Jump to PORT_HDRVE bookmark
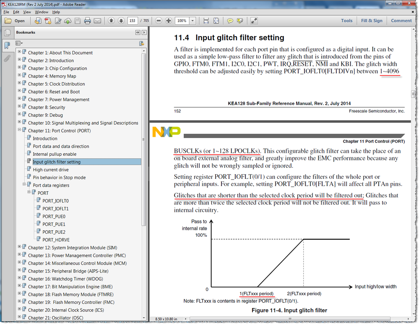The image size is (419, 324). coord(56,240)
